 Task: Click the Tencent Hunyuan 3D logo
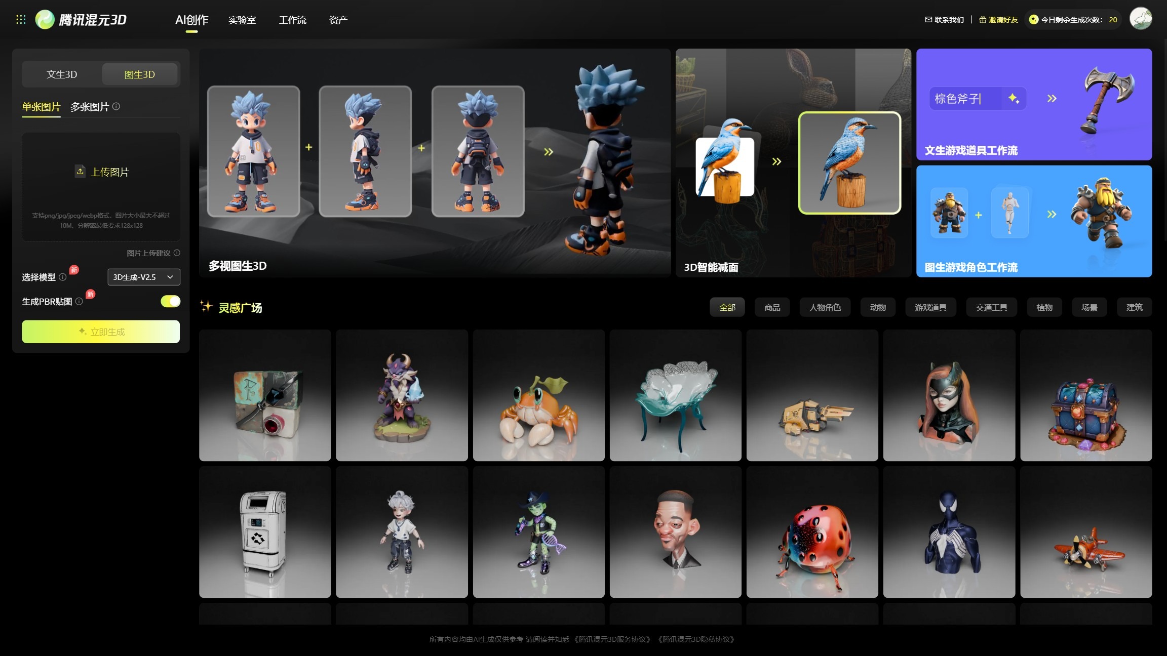point(81,20)
